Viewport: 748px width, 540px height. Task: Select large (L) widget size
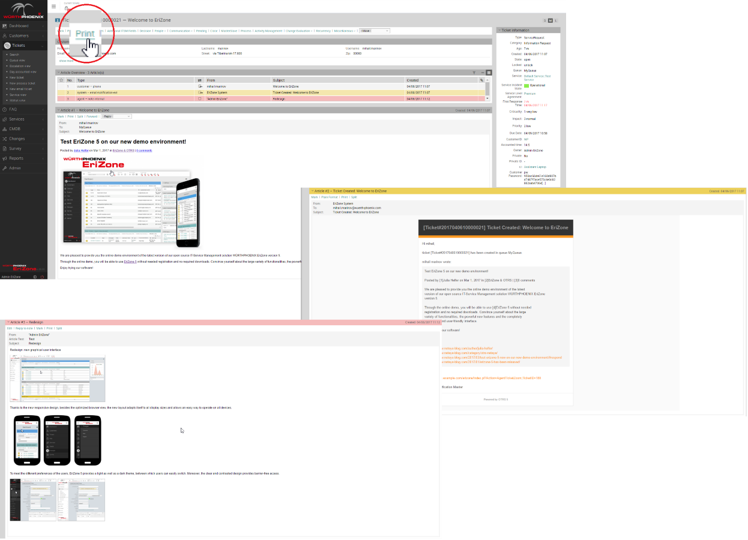pyautogui.click(x=555, y=21)
